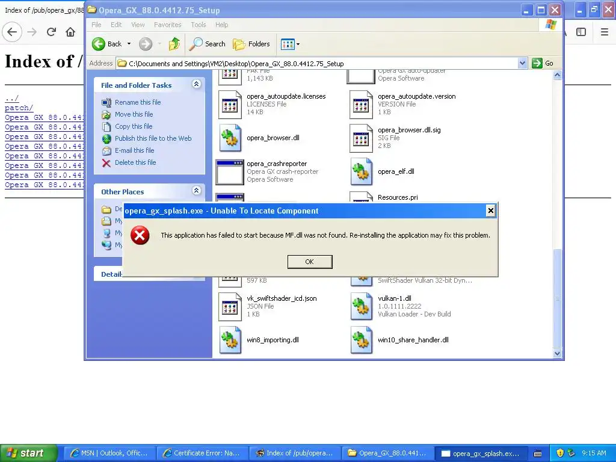Viewport: 616px width, 462px height.
Task: Click the security shield tray icon
Action: 560,453
